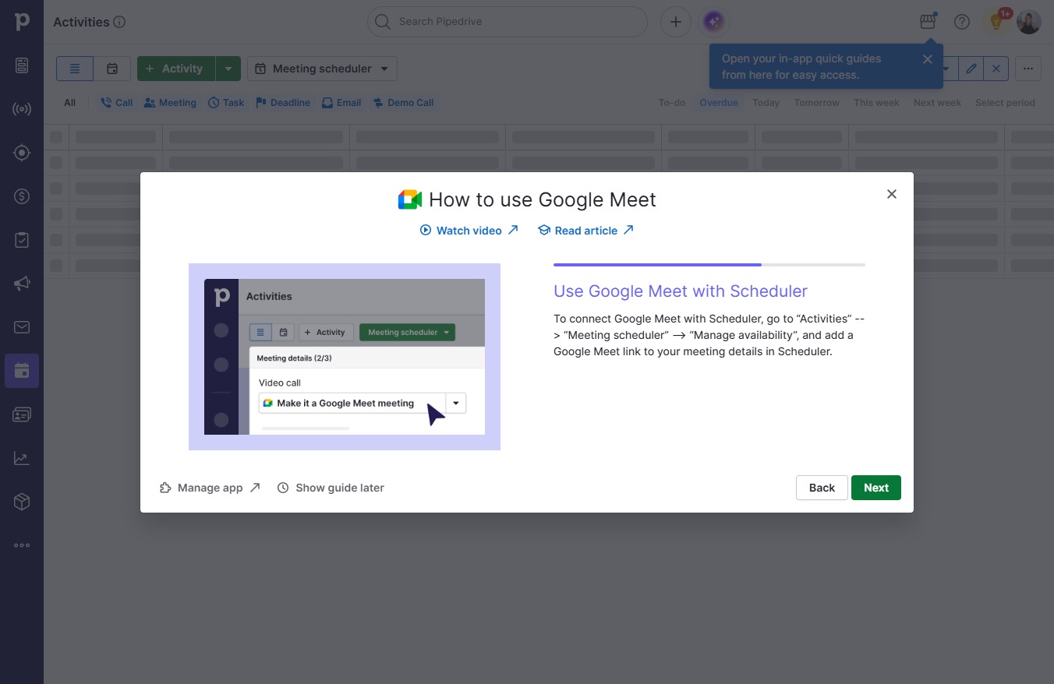Open the user profile avatar menu

tap(1029, 22)
